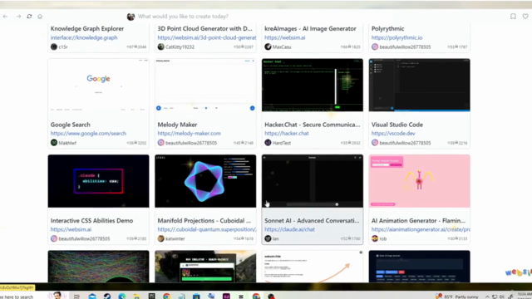532x299 pixels.
Task: Bookmark this page with the bookmark icon
Action: point(513,17)
